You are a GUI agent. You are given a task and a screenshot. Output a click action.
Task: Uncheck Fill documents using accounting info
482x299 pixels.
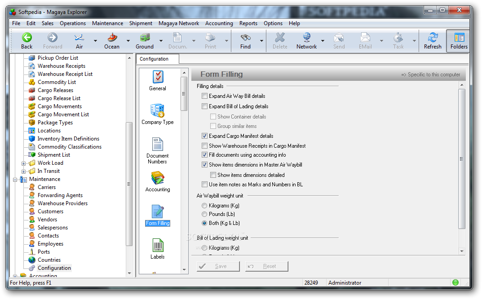pos(204,155)
